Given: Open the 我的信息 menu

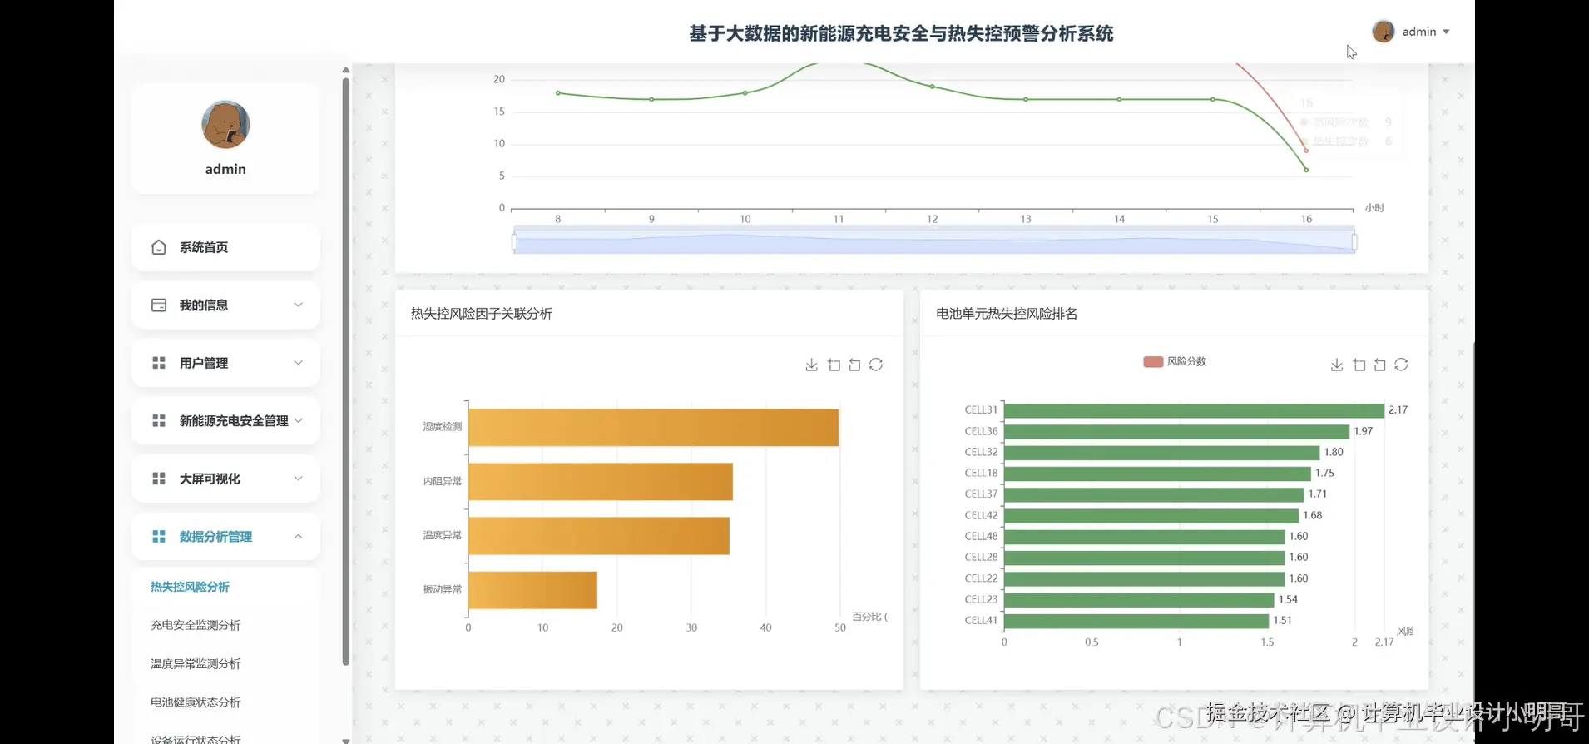Looking at the screenshot, I should pyautogui.click(x=225, y=305).
